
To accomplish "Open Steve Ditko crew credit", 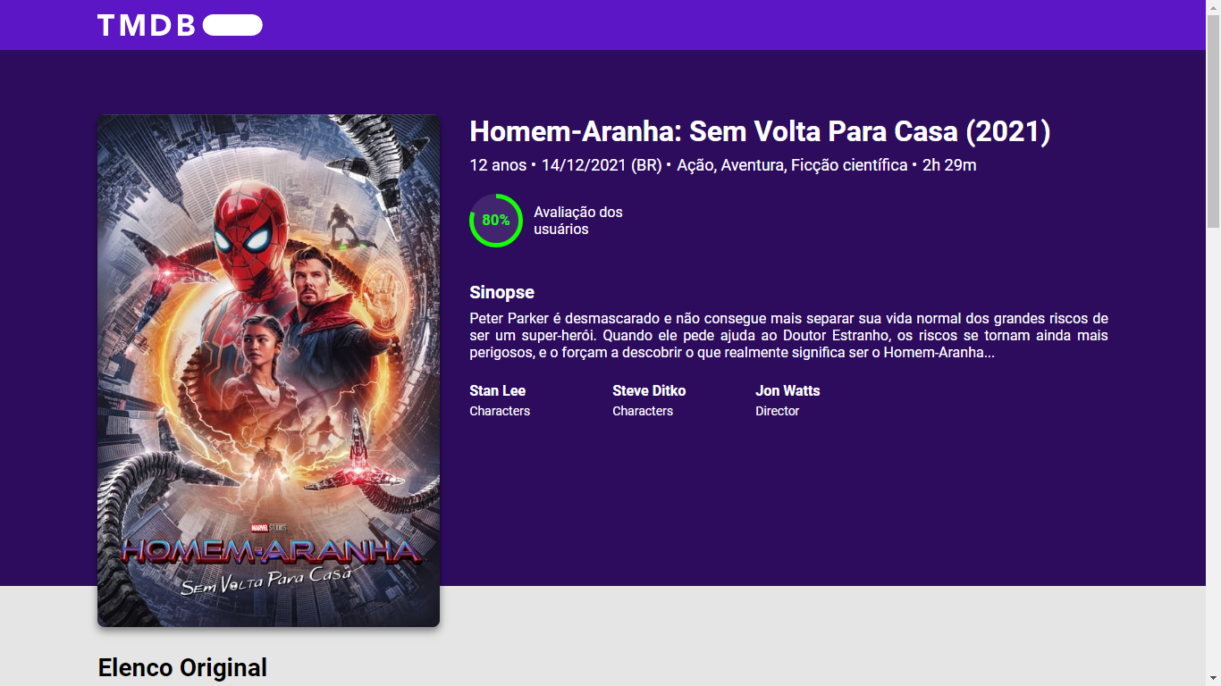I will tap(649, 390).
